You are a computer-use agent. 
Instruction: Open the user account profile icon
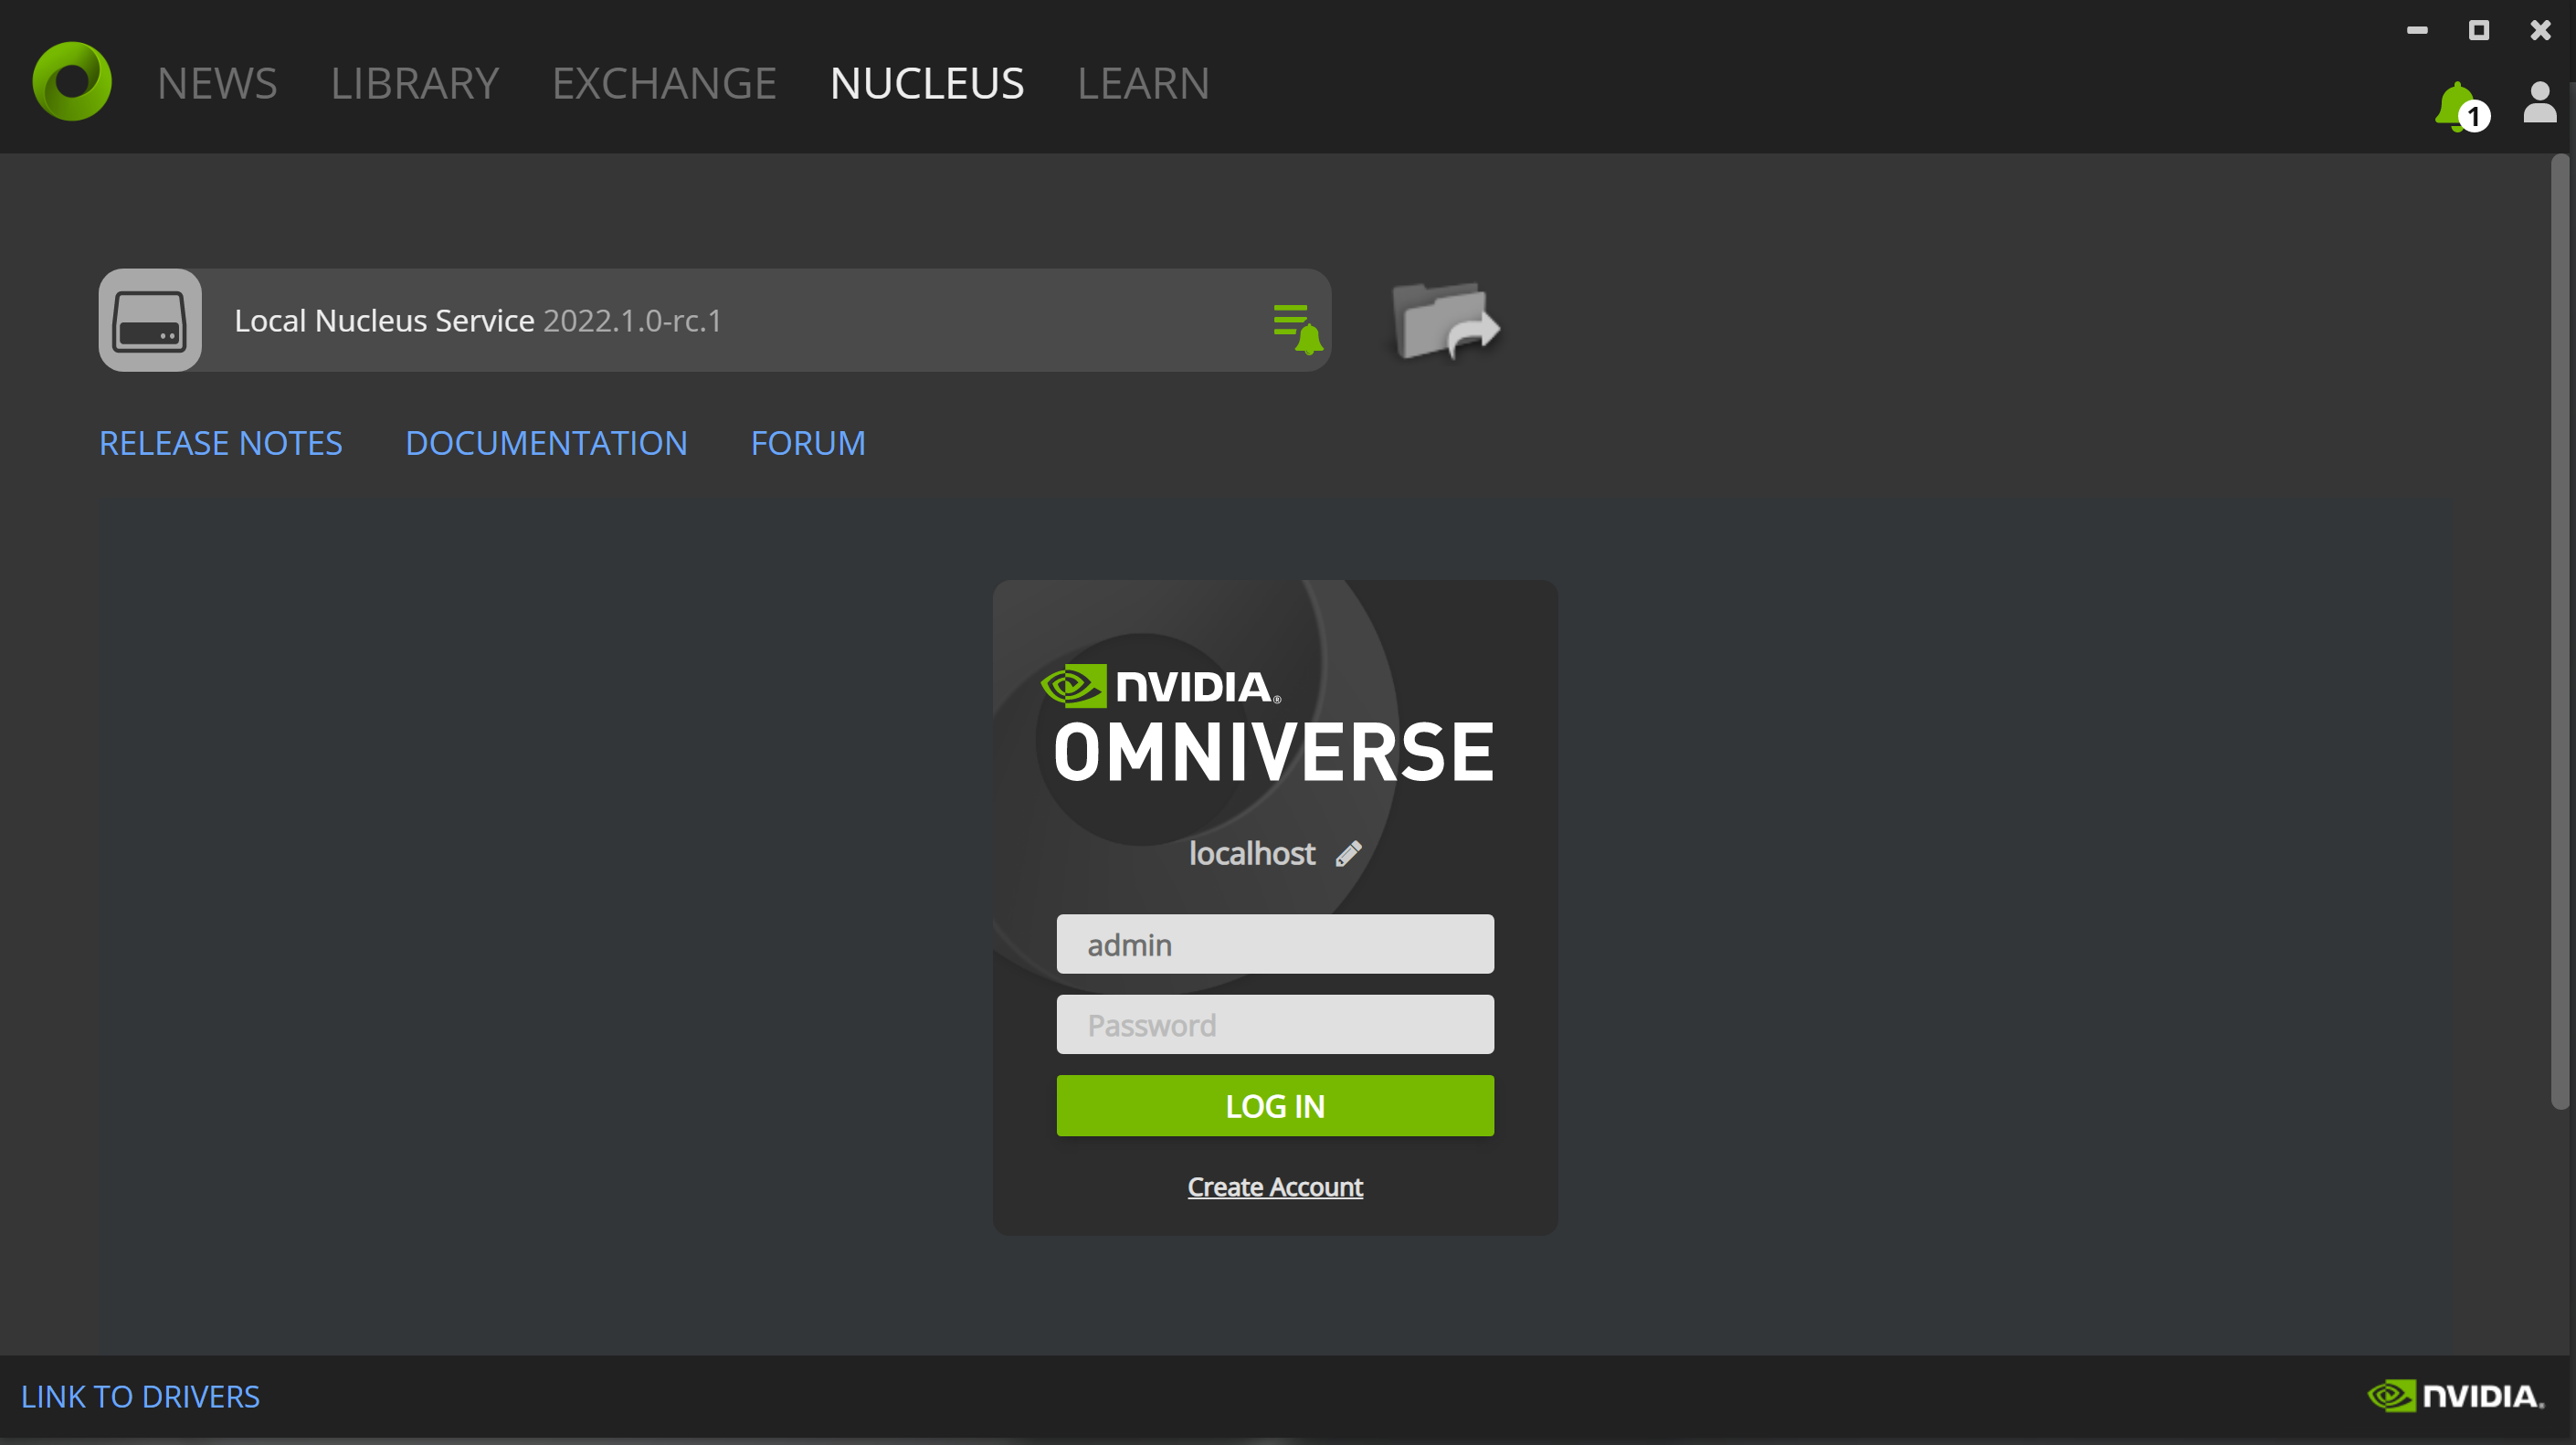(x=2539, y=102)
